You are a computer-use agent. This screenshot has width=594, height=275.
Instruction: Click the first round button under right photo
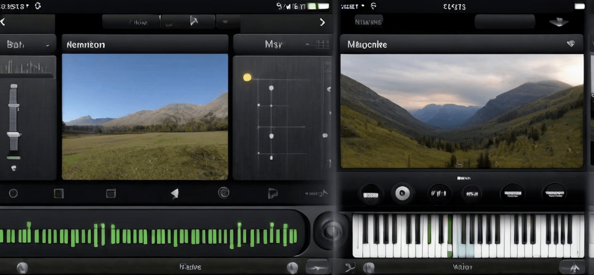point(371,194)
